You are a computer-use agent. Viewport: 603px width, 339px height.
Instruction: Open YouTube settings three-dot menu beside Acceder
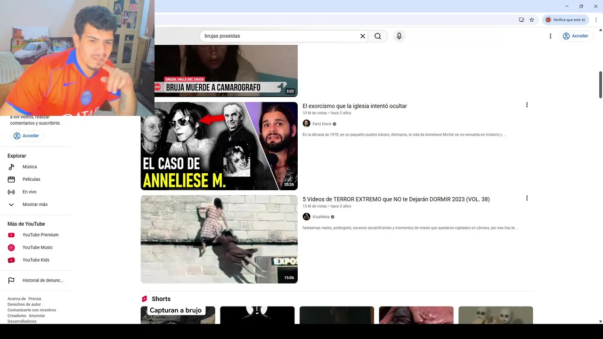pos(550,36)
